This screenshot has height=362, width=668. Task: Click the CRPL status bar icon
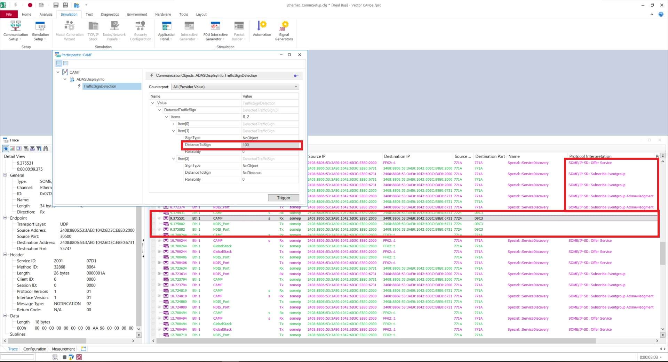coord(55,357)
